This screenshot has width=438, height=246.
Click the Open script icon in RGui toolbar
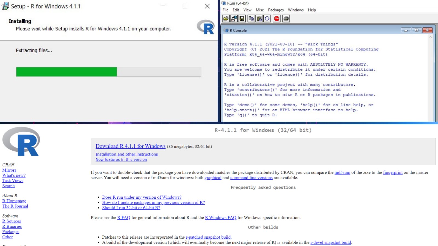point(226,19)
